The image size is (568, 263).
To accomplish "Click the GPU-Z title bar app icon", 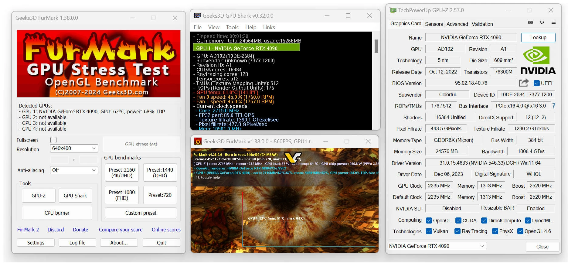I will (x=393, y=10).
